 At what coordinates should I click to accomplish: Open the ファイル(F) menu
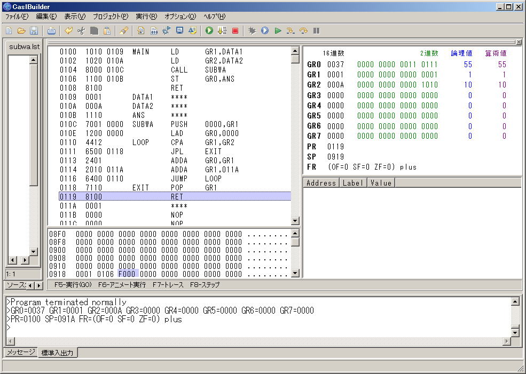pyautogui.click(x=17, y=17)
